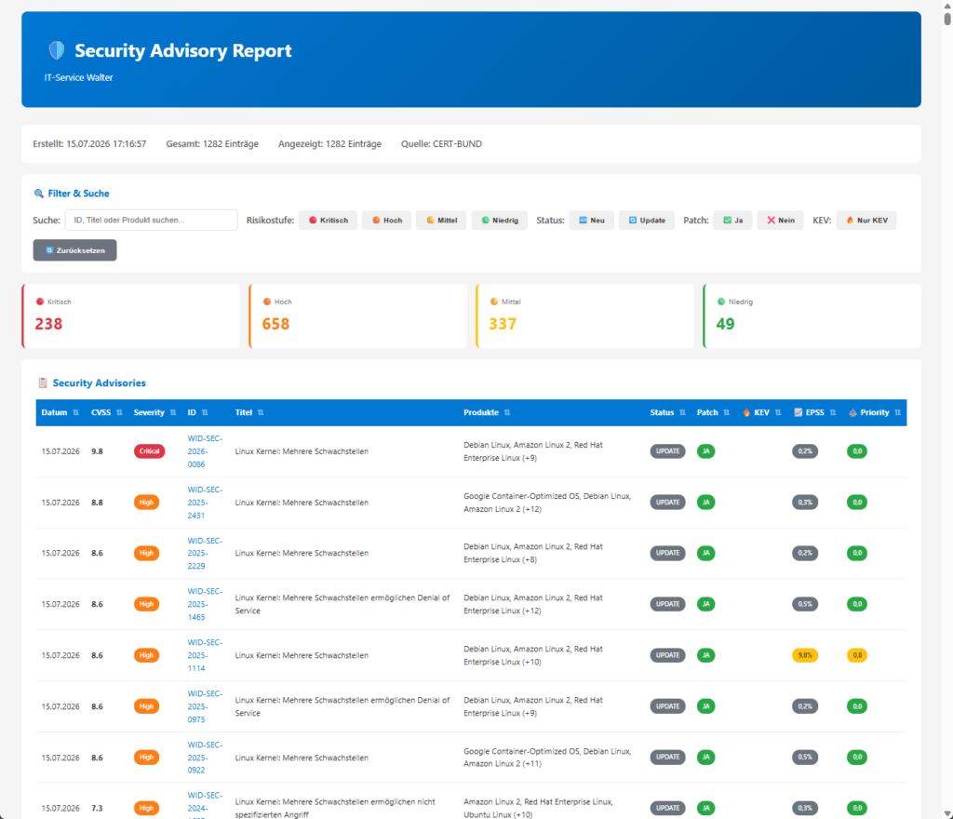953x819 pixels.
Task: Click the CVSS value 8.8
Action: [x=97, y=503]
